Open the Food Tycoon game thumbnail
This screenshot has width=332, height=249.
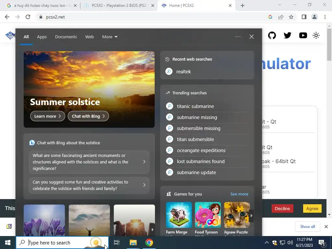pos(208,215)
